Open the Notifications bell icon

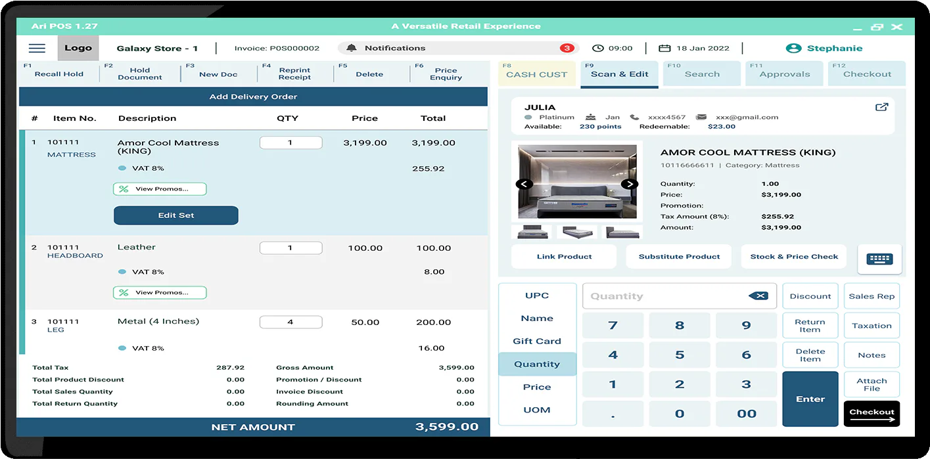click(x=352, y=48)
